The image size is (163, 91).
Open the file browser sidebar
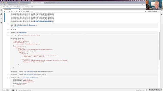[x=1, y=10]
